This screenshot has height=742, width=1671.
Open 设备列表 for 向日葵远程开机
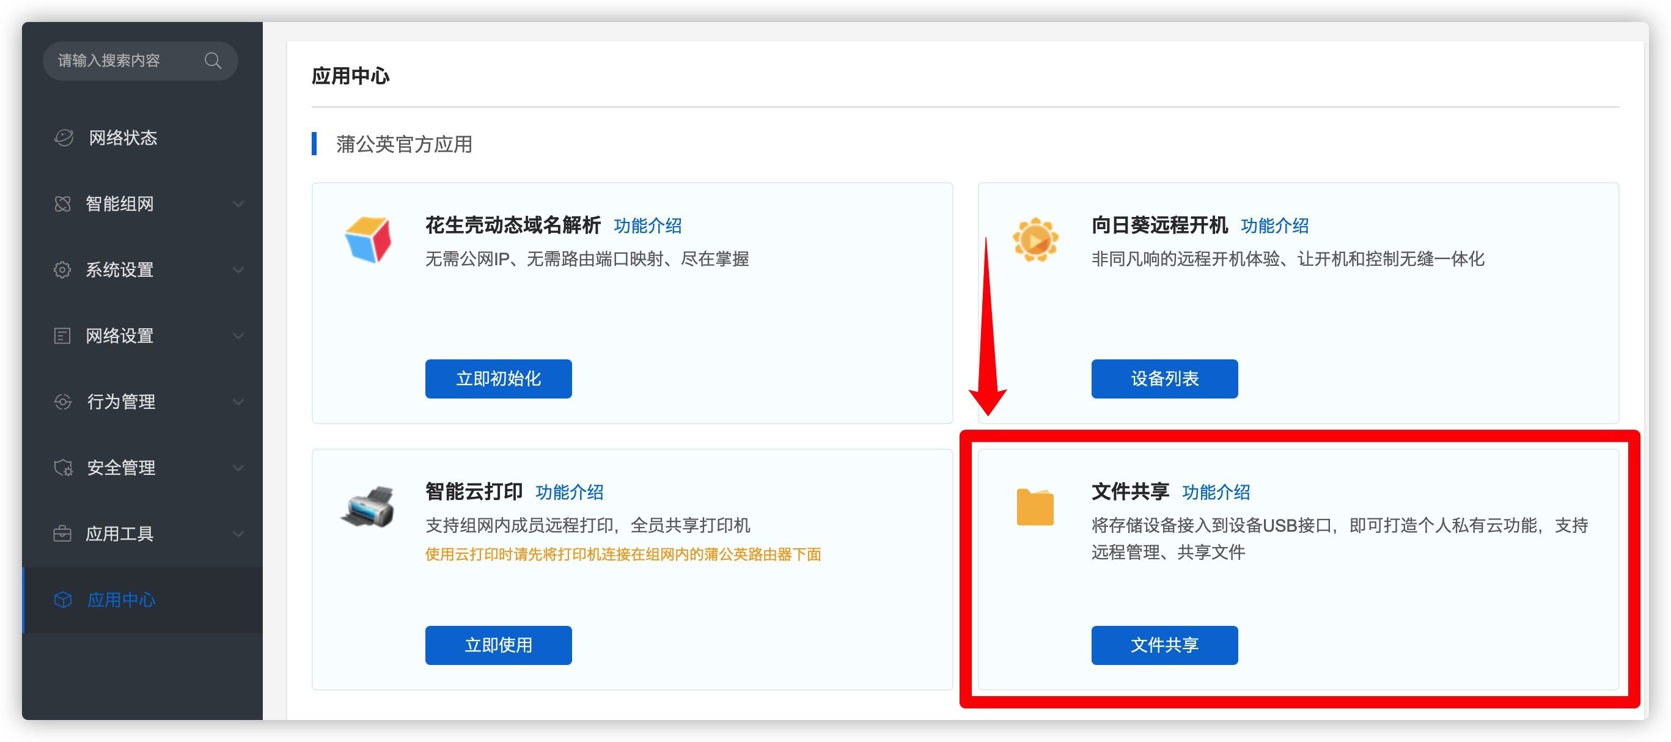[1164, 379]
